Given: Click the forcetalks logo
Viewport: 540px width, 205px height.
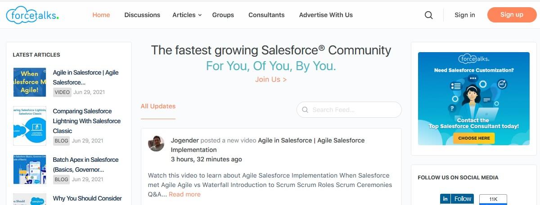Looking at the screenshot, I should click(32, 15).
